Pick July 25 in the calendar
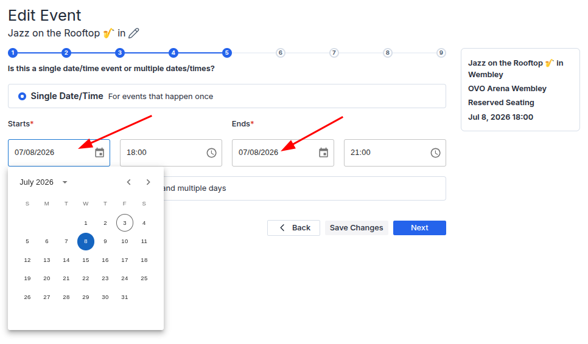This screenshot has height=344, width=588. (x=144, y=278)
